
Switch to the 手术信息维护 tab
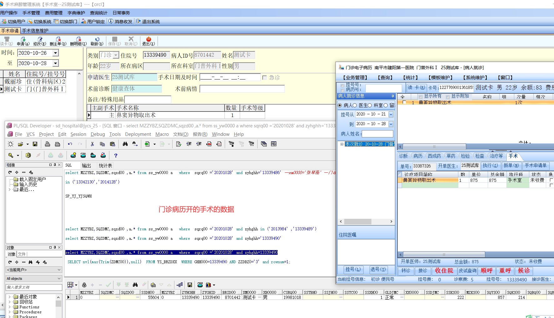[35, 31]
